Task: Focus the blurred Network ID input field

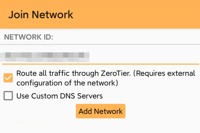Action: pyautogui.click(x=100, y=57)
